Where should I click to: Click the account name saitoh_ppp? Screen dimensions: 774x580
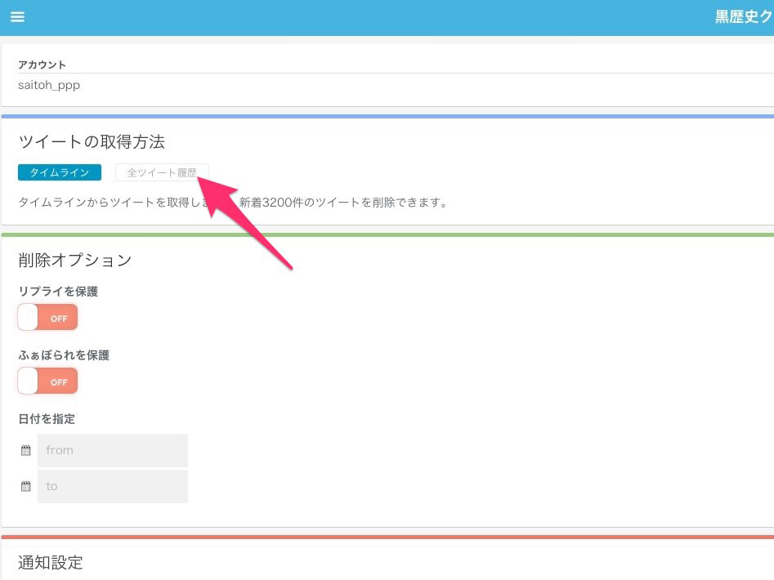(x=49, y=85)
